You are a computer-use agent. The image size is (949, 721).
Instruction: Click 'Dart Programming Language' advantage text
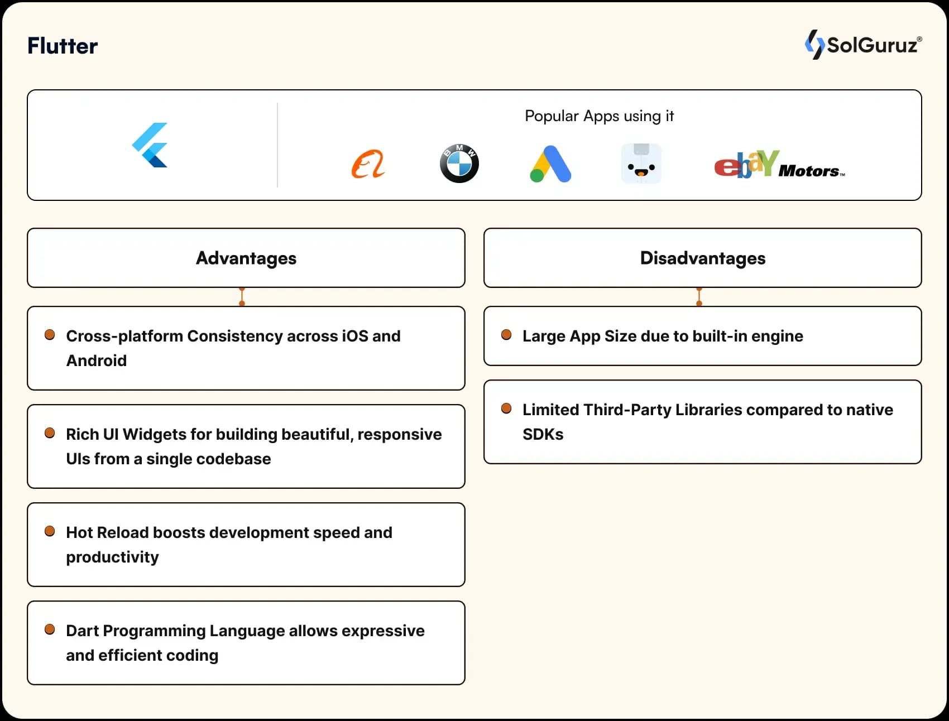point(245,643)
